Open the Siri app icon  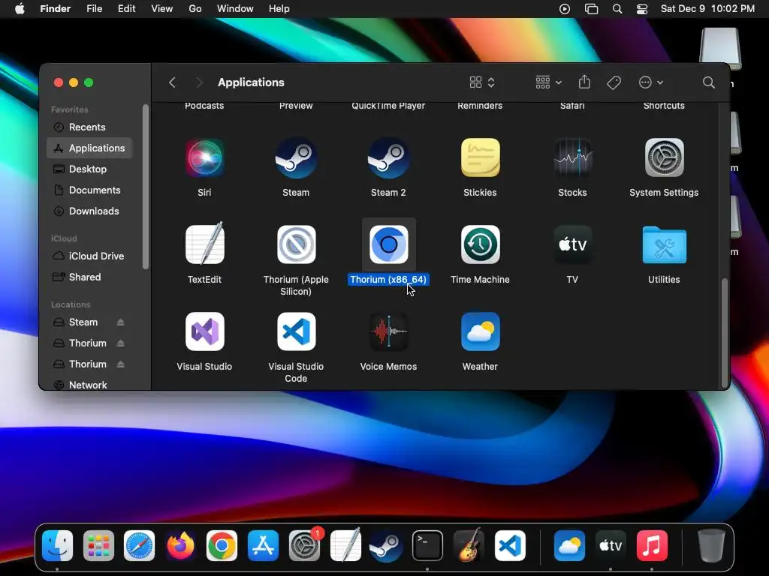(x=204, y=157)
